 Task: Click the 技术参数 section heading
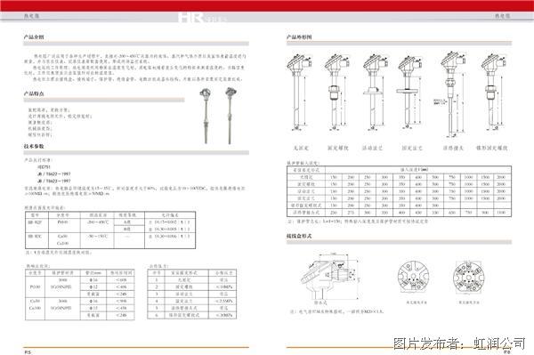[34, 146]
